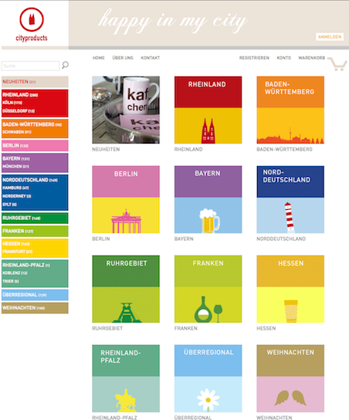Open the Norddeutschland lighthouse tile
349x420 pixels.
290,199
